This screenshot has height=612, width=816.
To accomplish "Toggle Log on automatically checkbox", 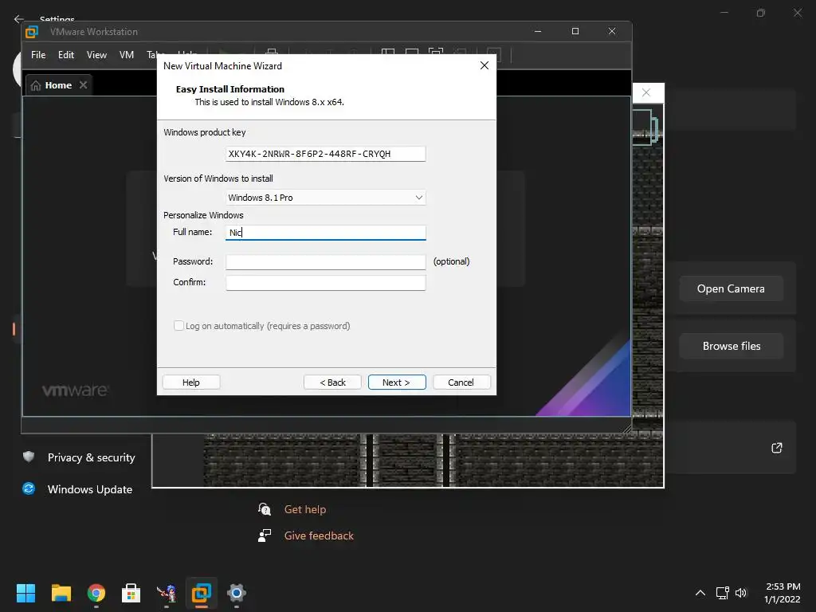I will pyautogui.click(x=178, y=326).
